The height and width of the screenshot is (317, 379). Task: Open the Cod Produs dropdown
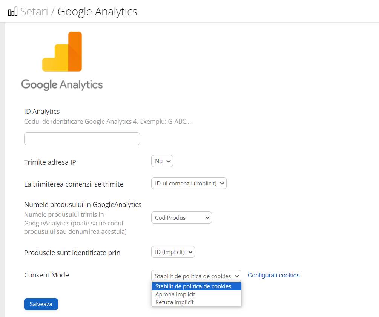point(181,218)
